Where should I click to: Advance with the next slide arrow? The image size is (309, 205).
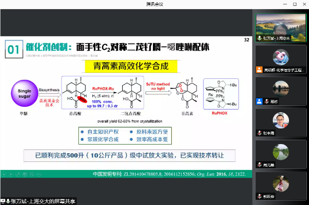click(x=11, y=174)
